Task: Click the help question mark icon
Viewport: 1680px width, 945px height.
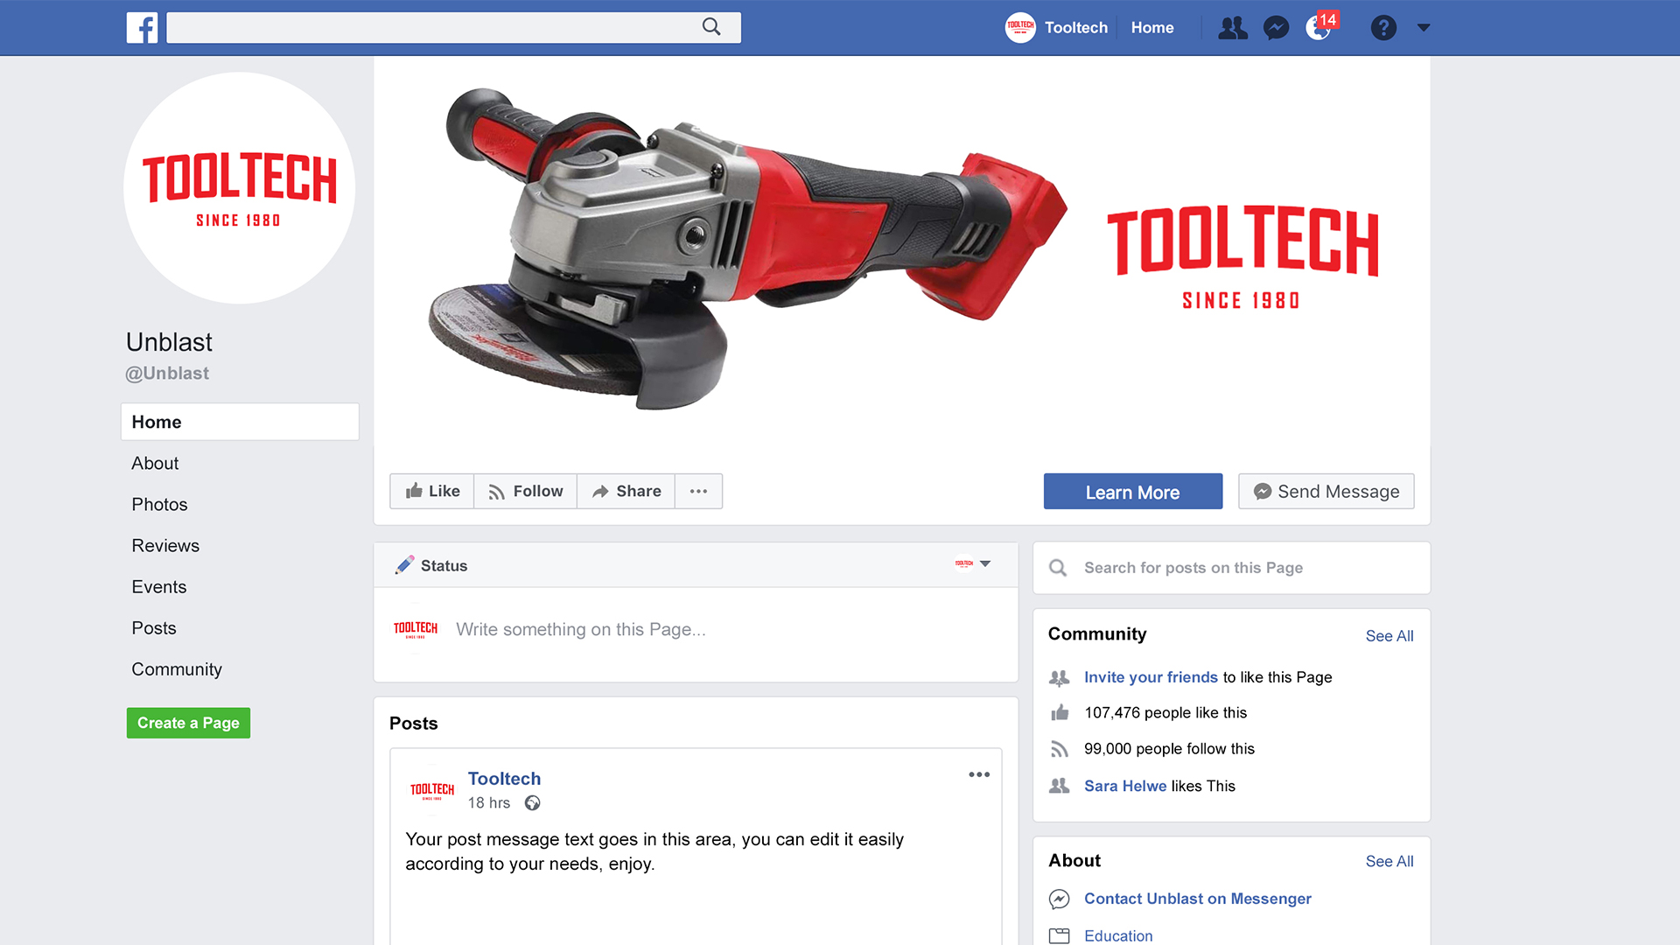Action: pos(1383,28)
